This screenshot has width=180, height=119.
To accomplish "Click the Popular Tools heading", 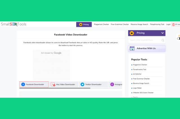I will (x=139, y=60).
